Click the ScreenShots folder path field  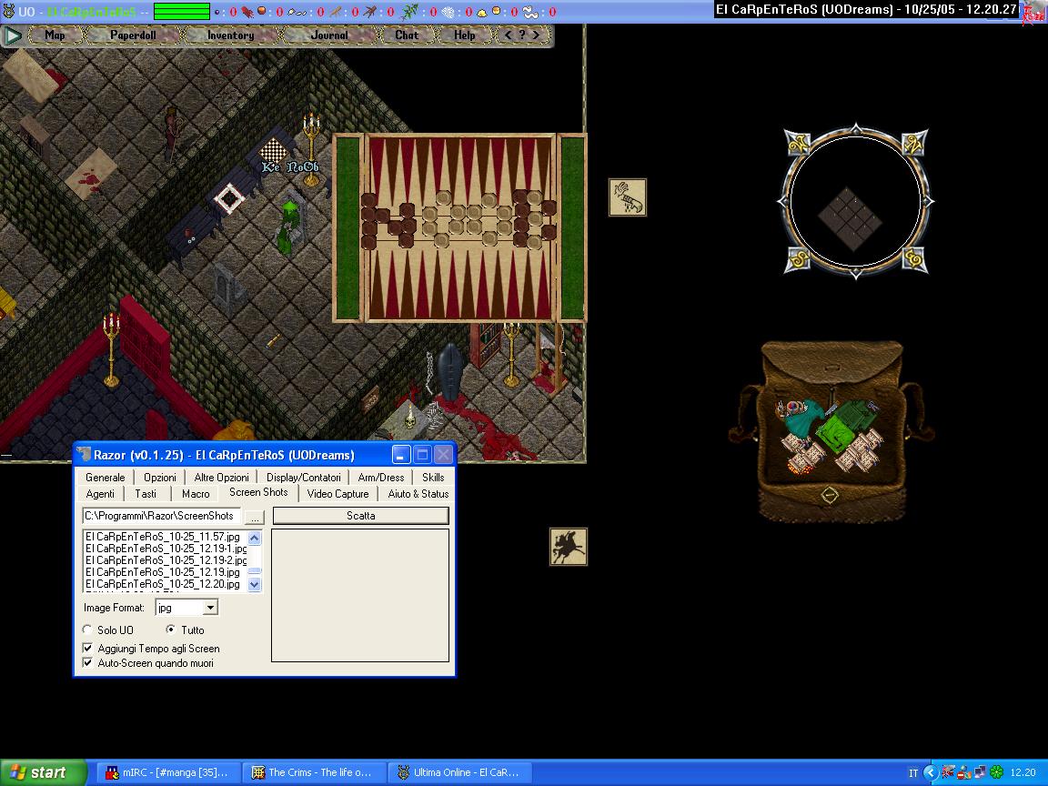tap(161, 516)
